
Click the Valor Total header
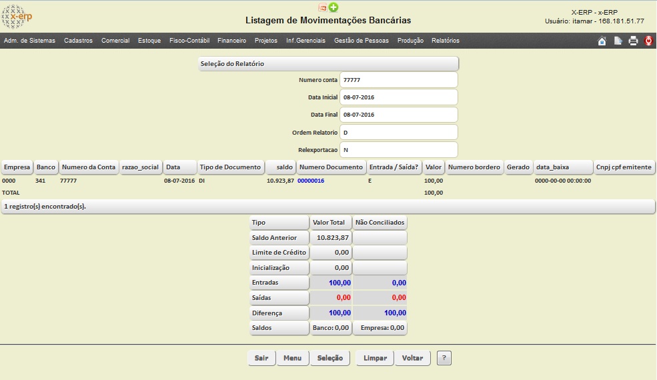331,223
